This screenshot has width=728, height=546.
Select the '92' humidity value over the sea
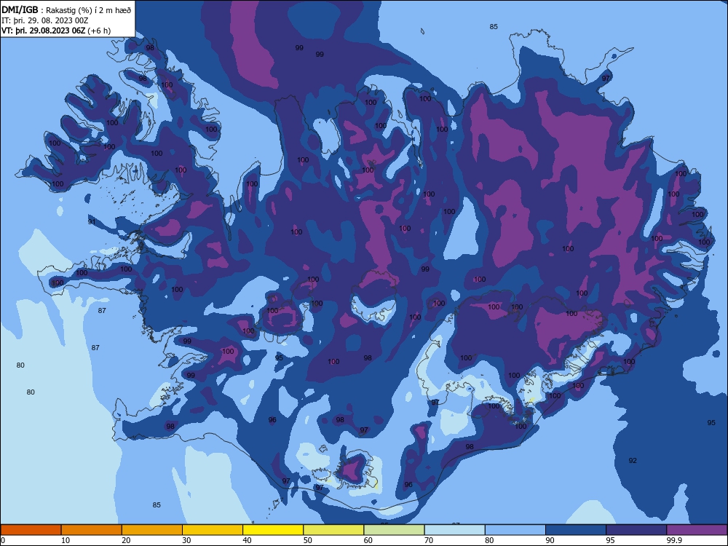[633, 461]
